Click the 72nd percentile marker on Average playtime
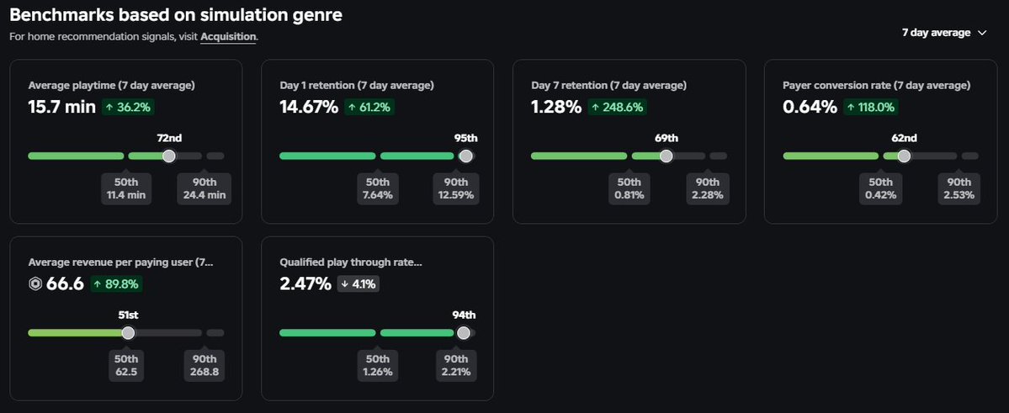This screenshot has width=1009, height=413. tap(168, 156)
